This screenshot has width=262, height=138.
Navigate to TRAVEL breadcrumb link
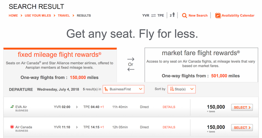(x=64, y=15)
